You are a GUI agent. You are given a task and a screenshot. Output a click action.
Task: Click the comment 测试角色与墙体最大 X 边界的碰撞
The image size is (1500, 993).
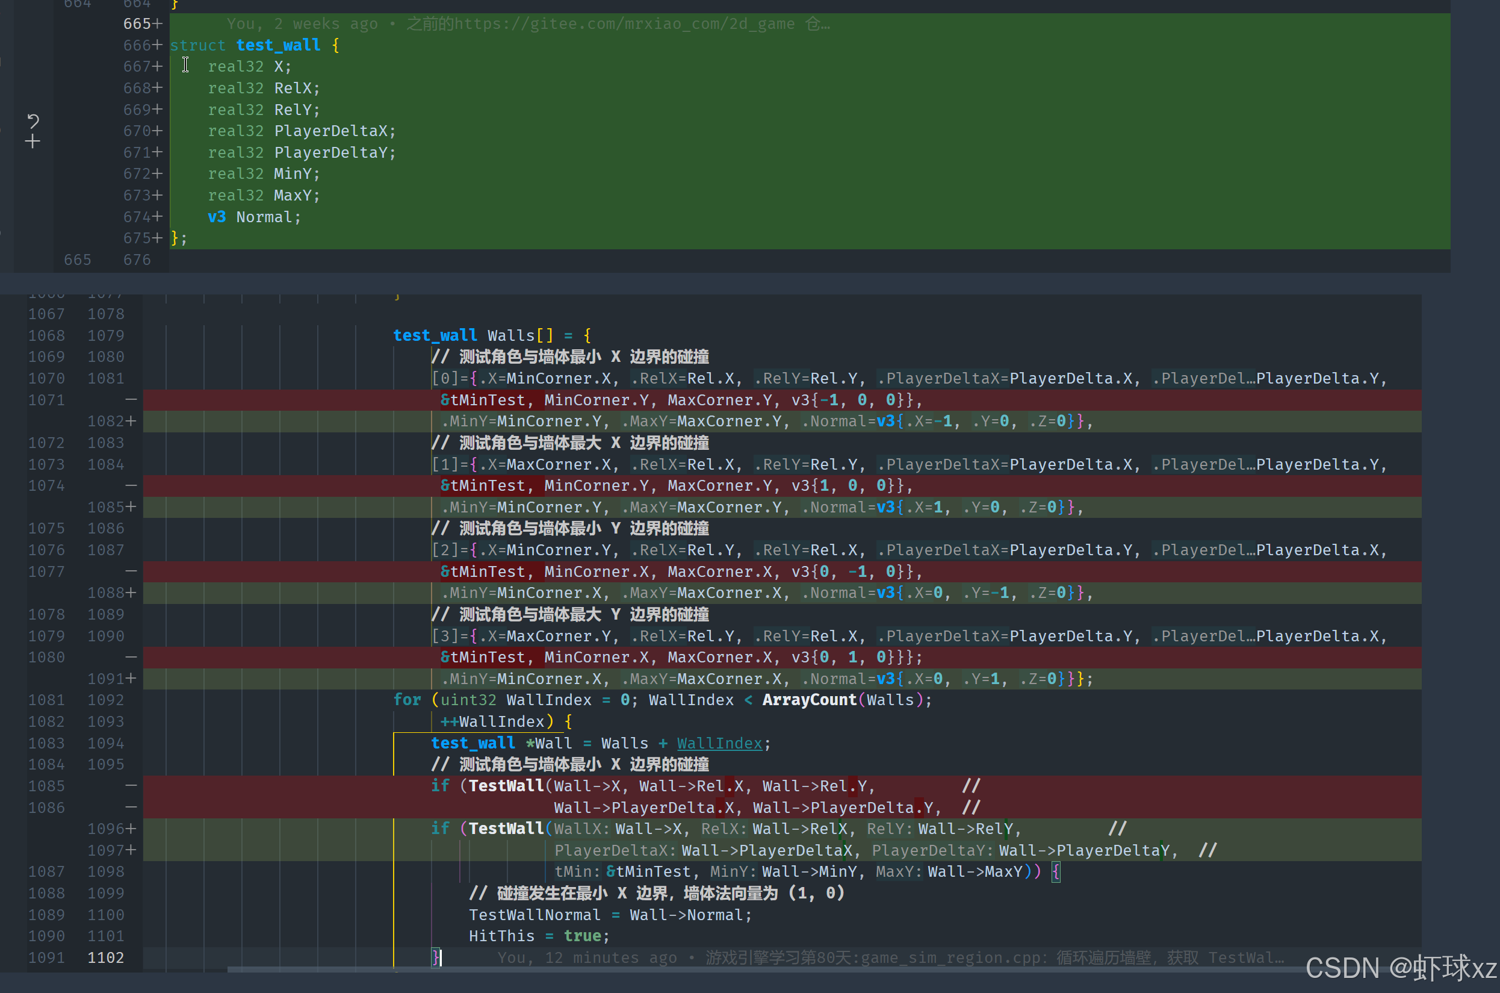click(x=569, y=443)
